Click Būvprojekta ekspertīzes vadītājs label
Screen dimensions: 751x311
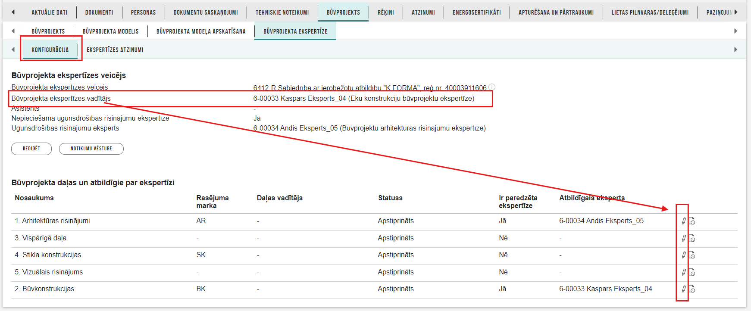coord(61,99)
